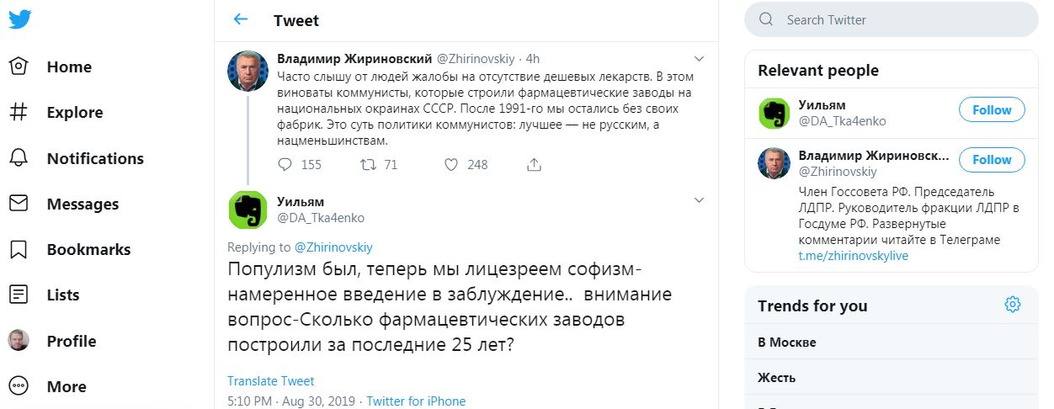Click the Twitter bird logo

click(x=20, y=20)
